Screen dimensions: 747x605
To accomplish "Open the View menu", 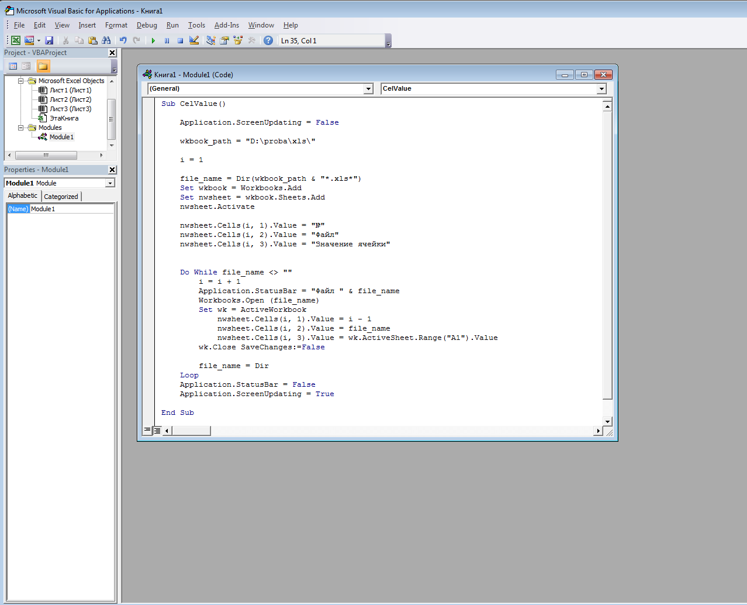I will pos(62,25).
